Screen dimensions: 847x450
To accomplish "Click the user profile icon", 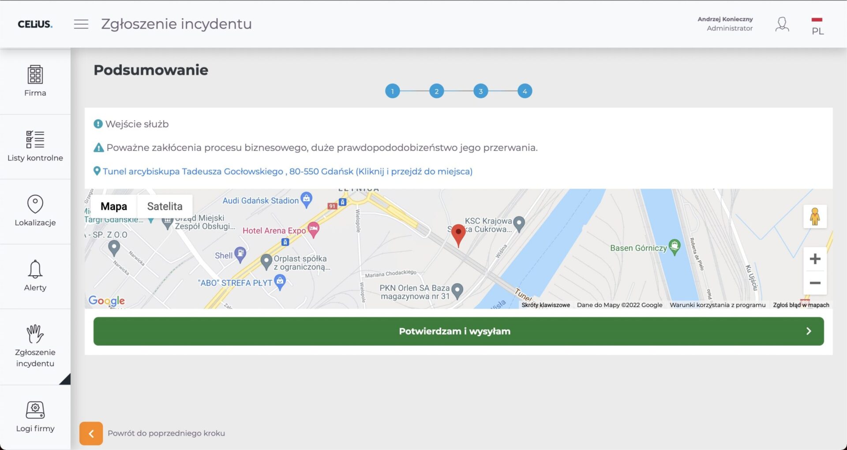I will (782, 24).
